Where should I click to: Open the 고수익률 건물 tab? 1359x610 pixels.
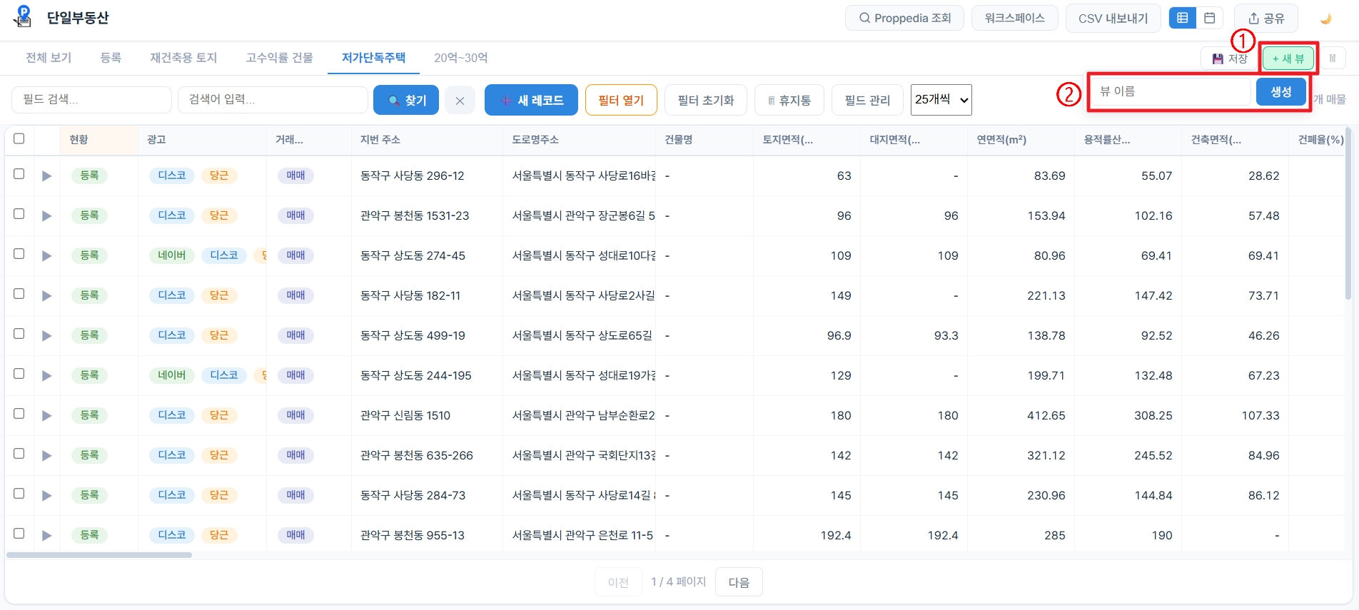[279, 58]
